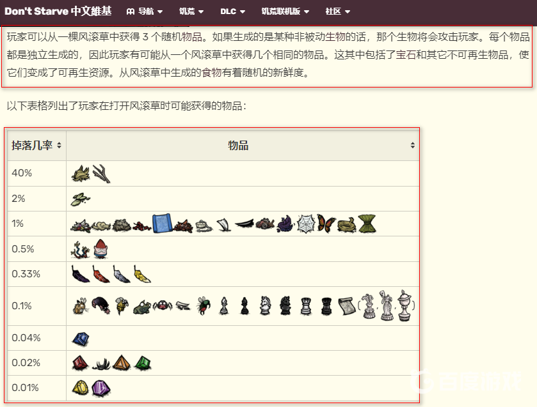Screen dimensions: 537x407
Task: Open the paper sketch scroll icon in the 0.1% row
Action: coord(348,306)
